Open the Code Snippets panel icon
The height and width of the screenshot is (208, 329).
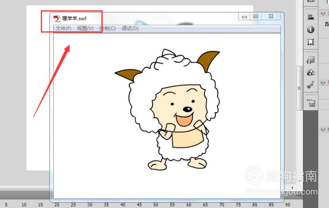[x=310, y=60]
